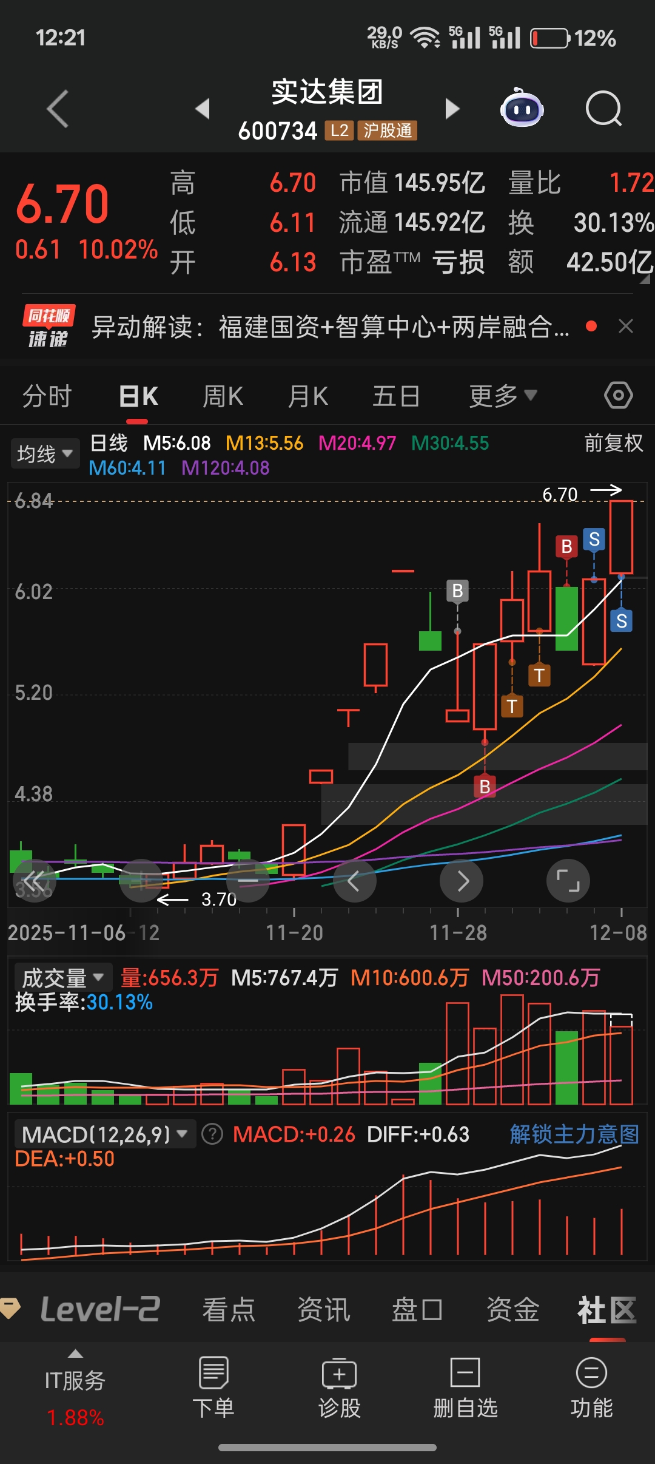Screen dimensions: 655x1464
Task: Tap the blue S marker near 6.70
Action: (594, 539)
